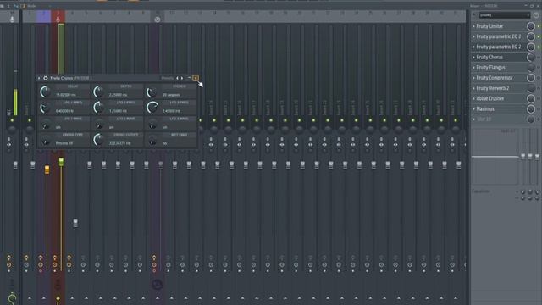This screenshot has height=305, width=542.
Task: Open the Fruity Limiter plugin
Action: coord(489,26)
